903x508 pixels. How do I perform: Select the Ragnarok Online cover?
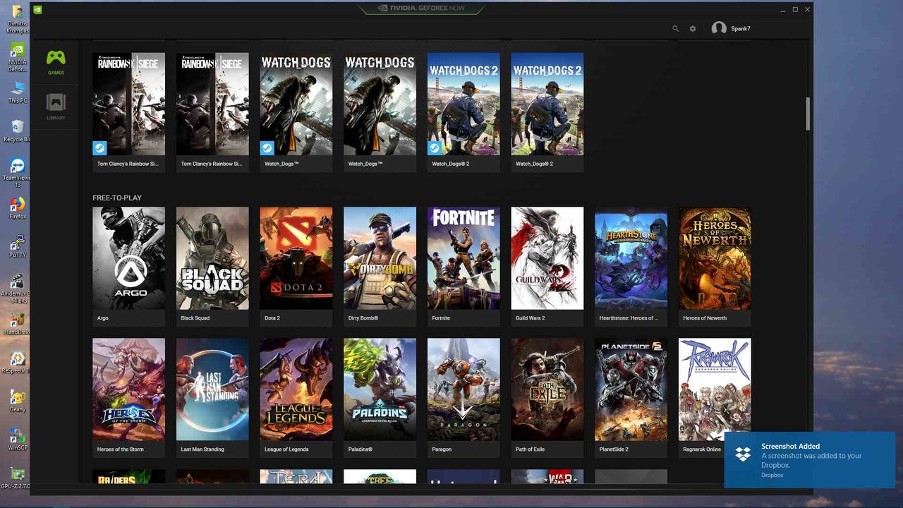[715, 389]
